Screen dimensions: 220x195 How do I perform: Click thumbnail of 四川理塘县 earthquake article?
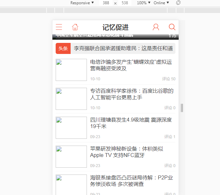click(71, 128)
